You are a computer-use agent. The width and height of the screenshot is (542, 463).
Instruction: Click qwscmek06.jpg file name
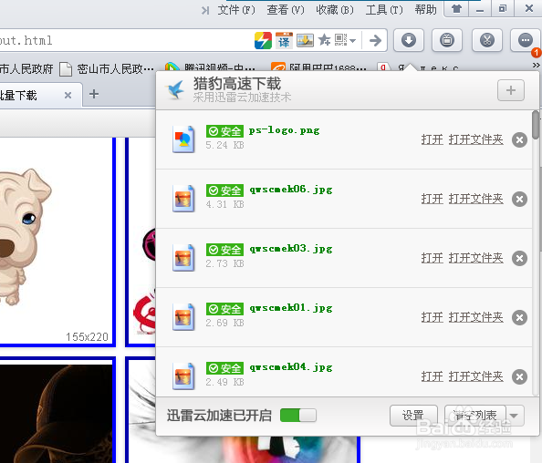291,190
